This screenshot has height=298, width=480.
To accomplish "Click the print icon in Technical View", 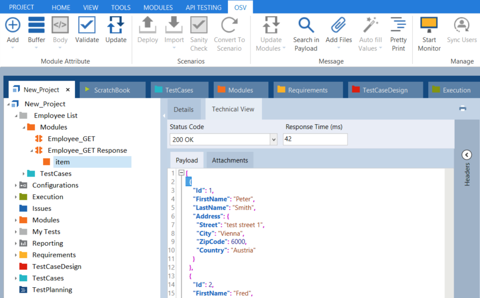I will pos(462,109).
